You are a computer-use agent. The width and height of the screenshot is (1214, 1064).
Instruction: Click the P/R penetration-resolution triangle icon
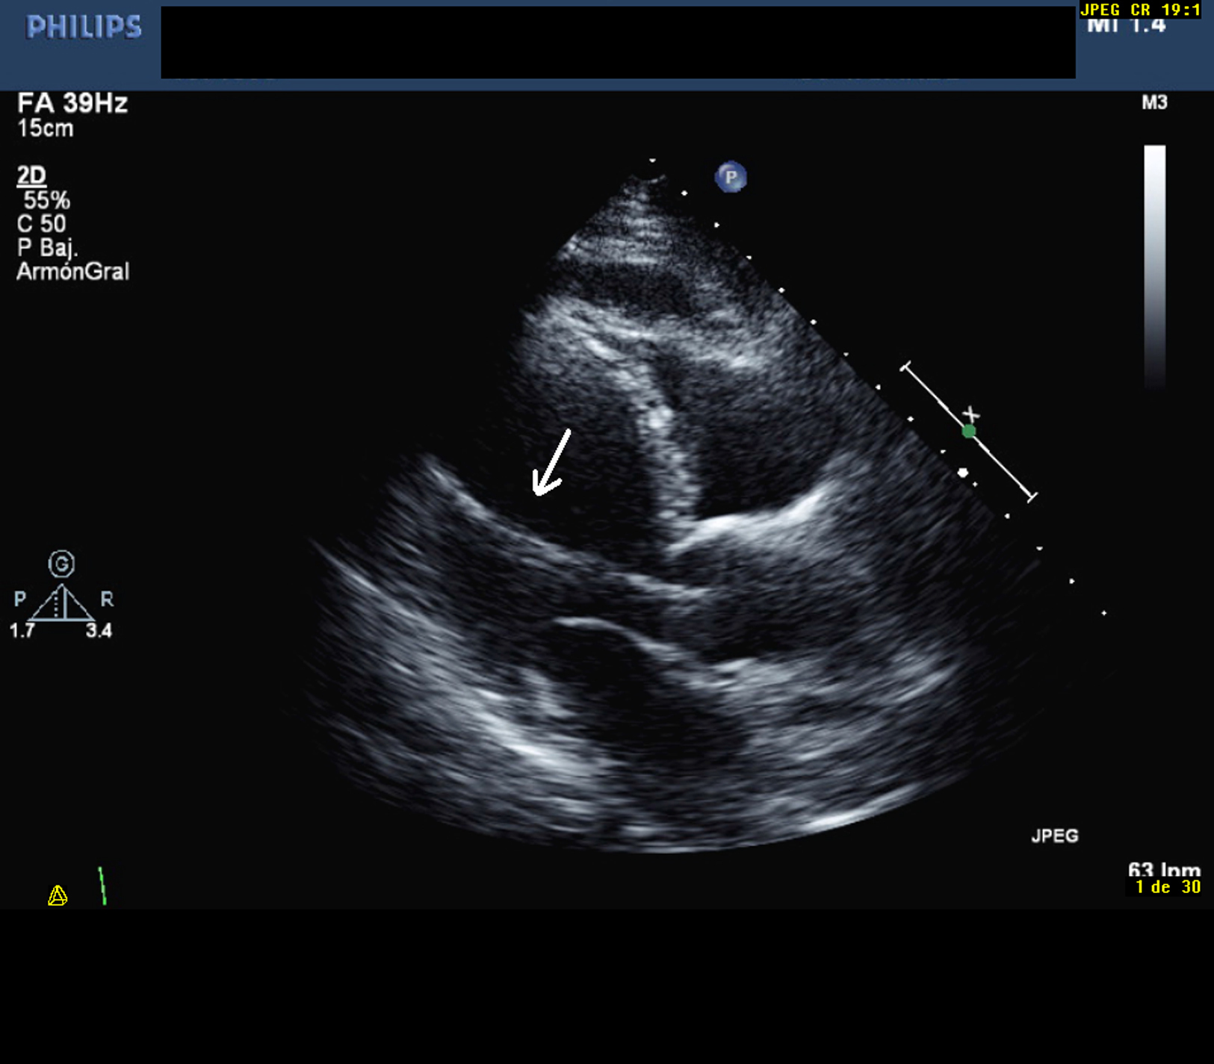[61, 603]
